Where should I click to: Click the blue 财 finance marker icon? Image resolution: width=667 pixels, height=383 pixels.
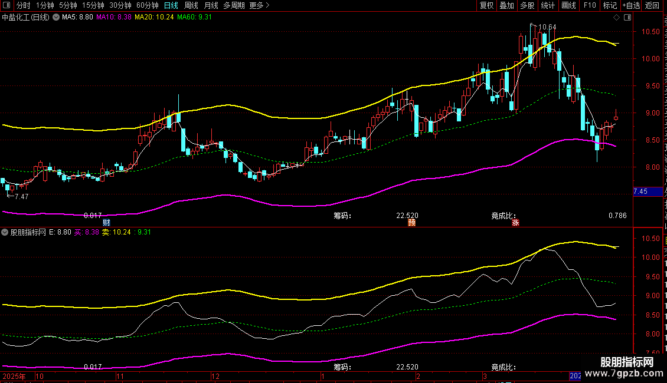point(106,223)
